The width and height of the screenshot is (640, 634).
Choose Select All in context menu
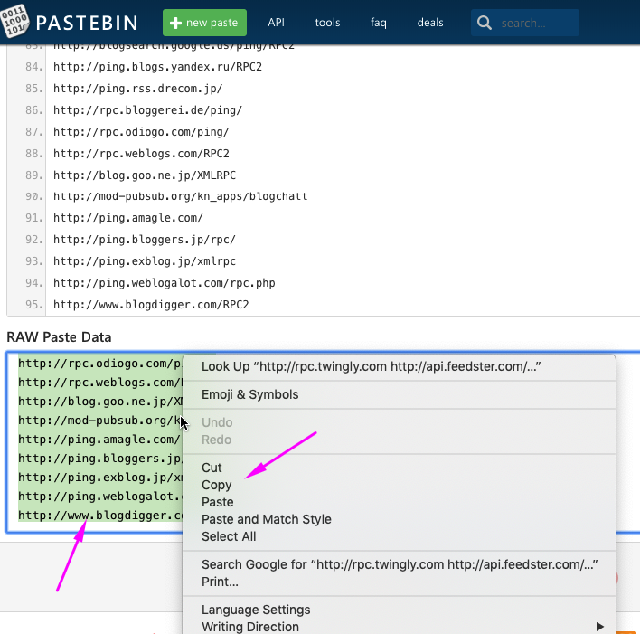(x=229, y=536)
